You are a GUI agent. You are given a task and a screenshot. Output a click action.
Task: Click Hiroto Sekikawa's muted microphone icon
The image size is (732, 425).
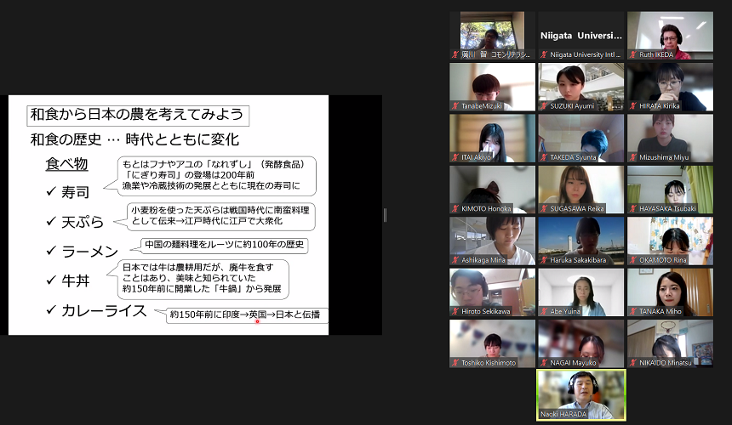(455, 312)
